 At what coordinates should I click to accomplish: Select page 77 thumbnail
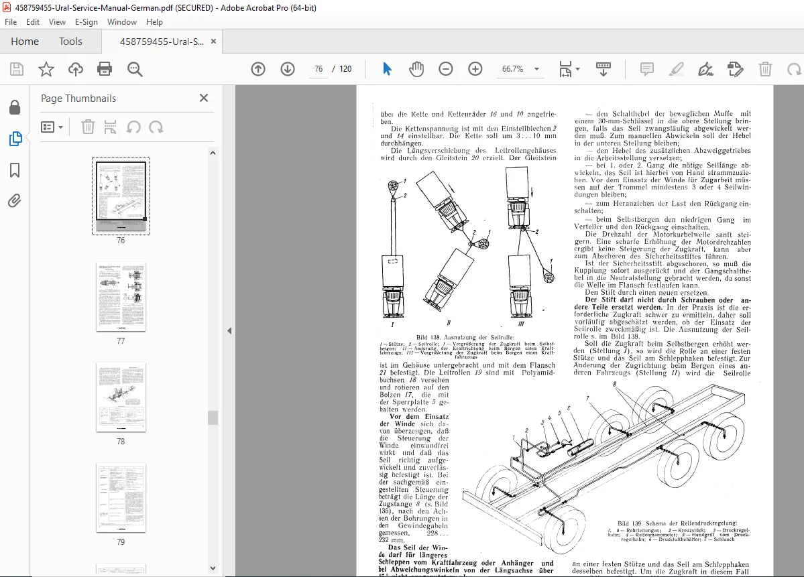(x=121, y=297)
